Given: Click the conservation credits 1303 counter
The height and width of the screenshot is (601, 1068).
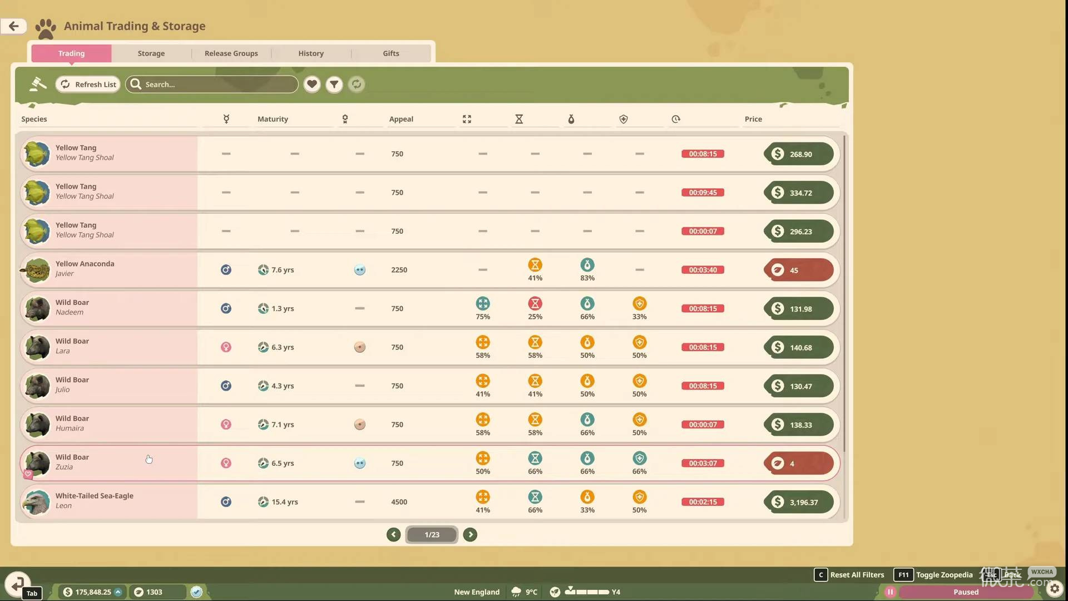Looking at the screenshot, I should pyautogui.click(x=157, y=592).
